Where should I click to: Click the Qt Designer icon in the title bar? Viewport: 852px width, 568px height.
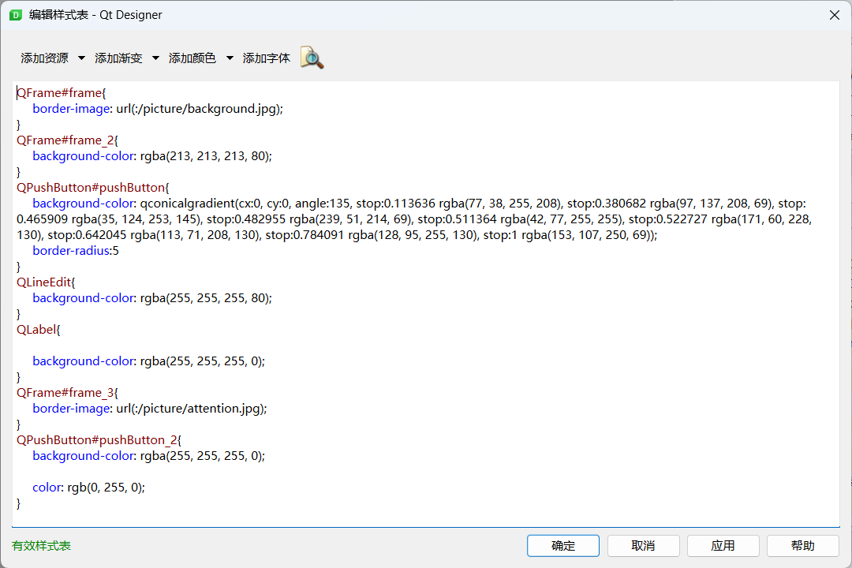17,14
